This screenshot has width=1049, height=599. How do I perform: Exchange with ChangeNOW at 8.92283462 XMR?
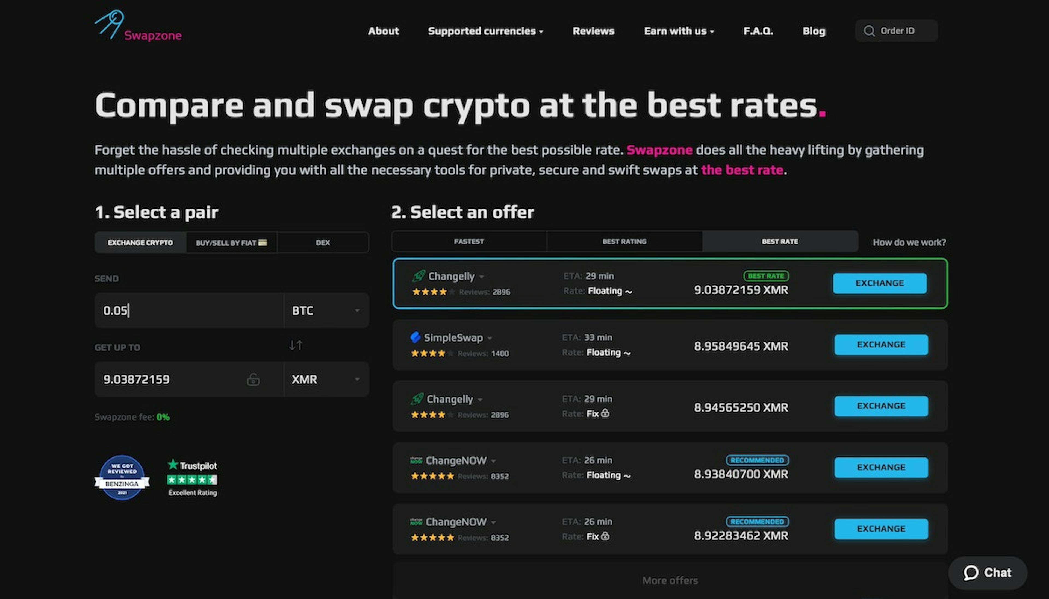(x=881, y=529)
